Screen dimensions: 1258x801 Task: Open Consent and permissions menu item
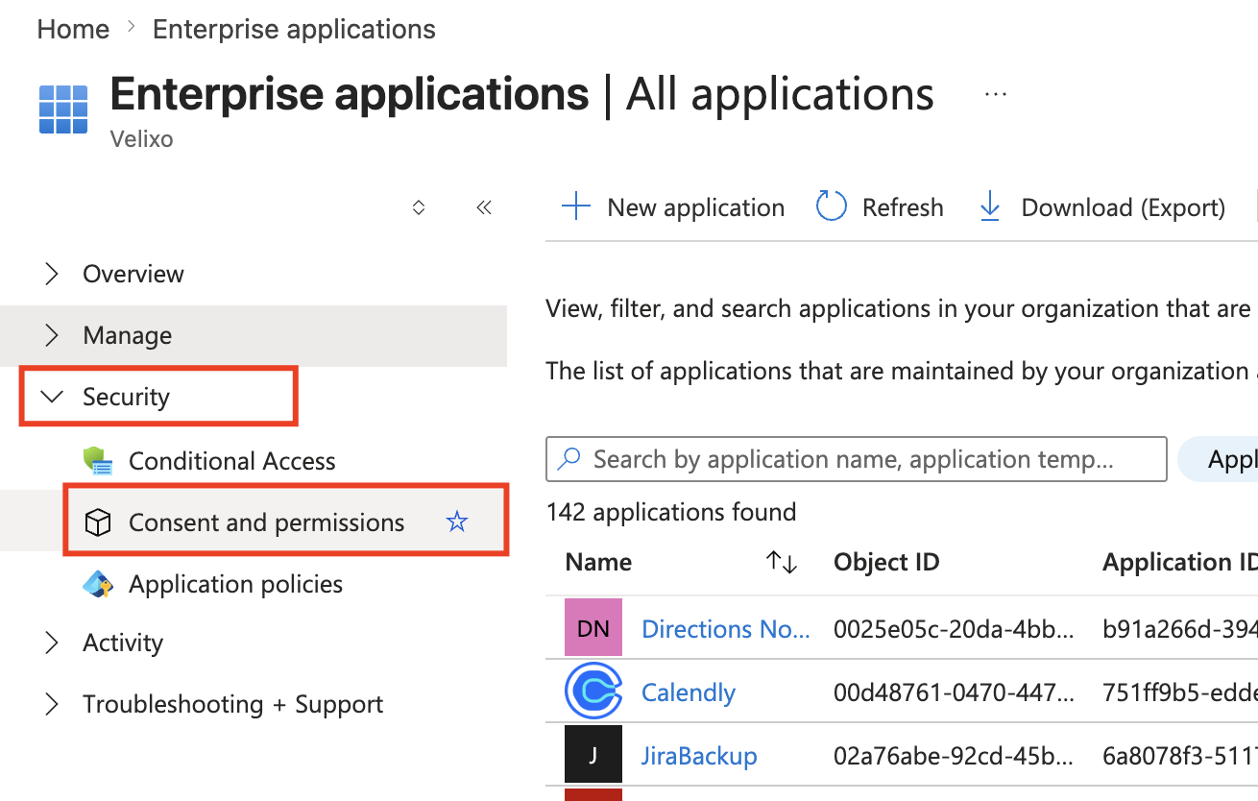coord(267,522)
